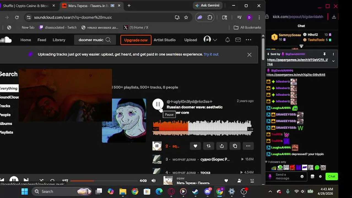Like the current track in player bar
The width and height of the screenshot is (352, 198).
pos(226,181)
